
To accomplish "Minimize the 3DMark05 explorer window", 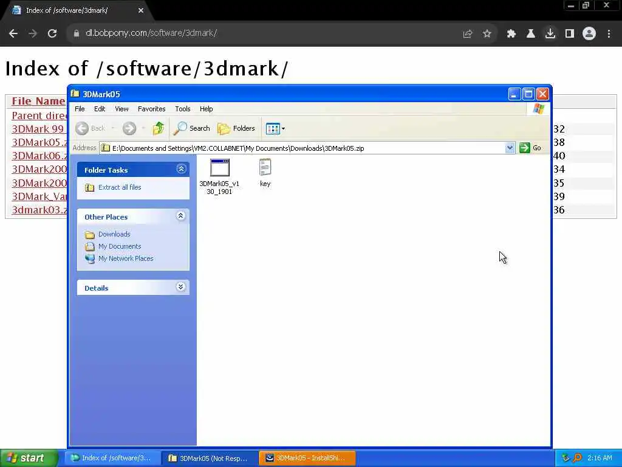I will tap(514, 94).
